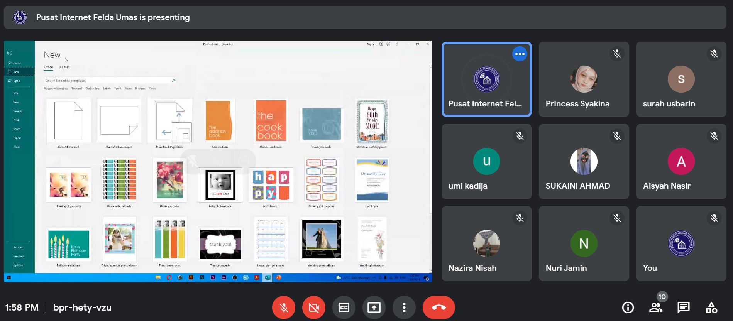Viewport: 733px width, 321px height.
Task: Turn on the camera
Action: point(314,307)
